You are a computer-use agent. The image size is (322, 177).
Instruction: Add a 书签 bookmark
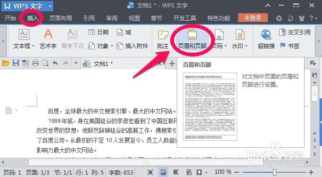pos(290,46)
